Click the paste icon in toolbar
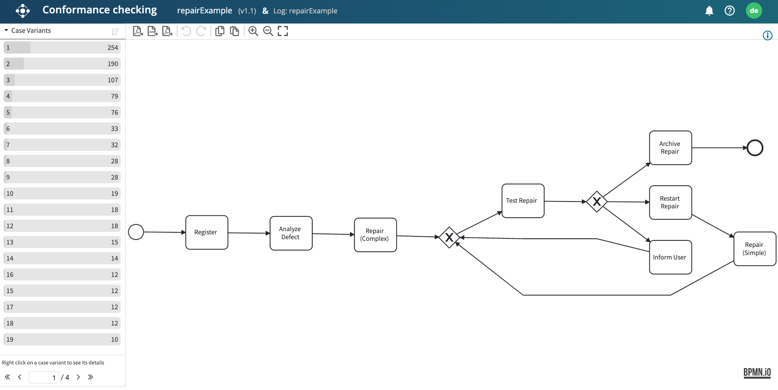 click(234, 31)
